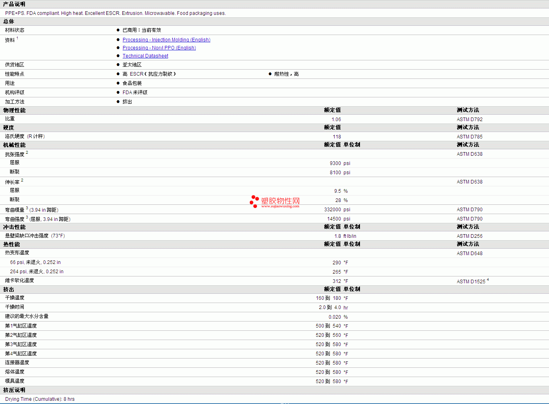
Task: Click the "热性能" section heading
Action: 11,244
